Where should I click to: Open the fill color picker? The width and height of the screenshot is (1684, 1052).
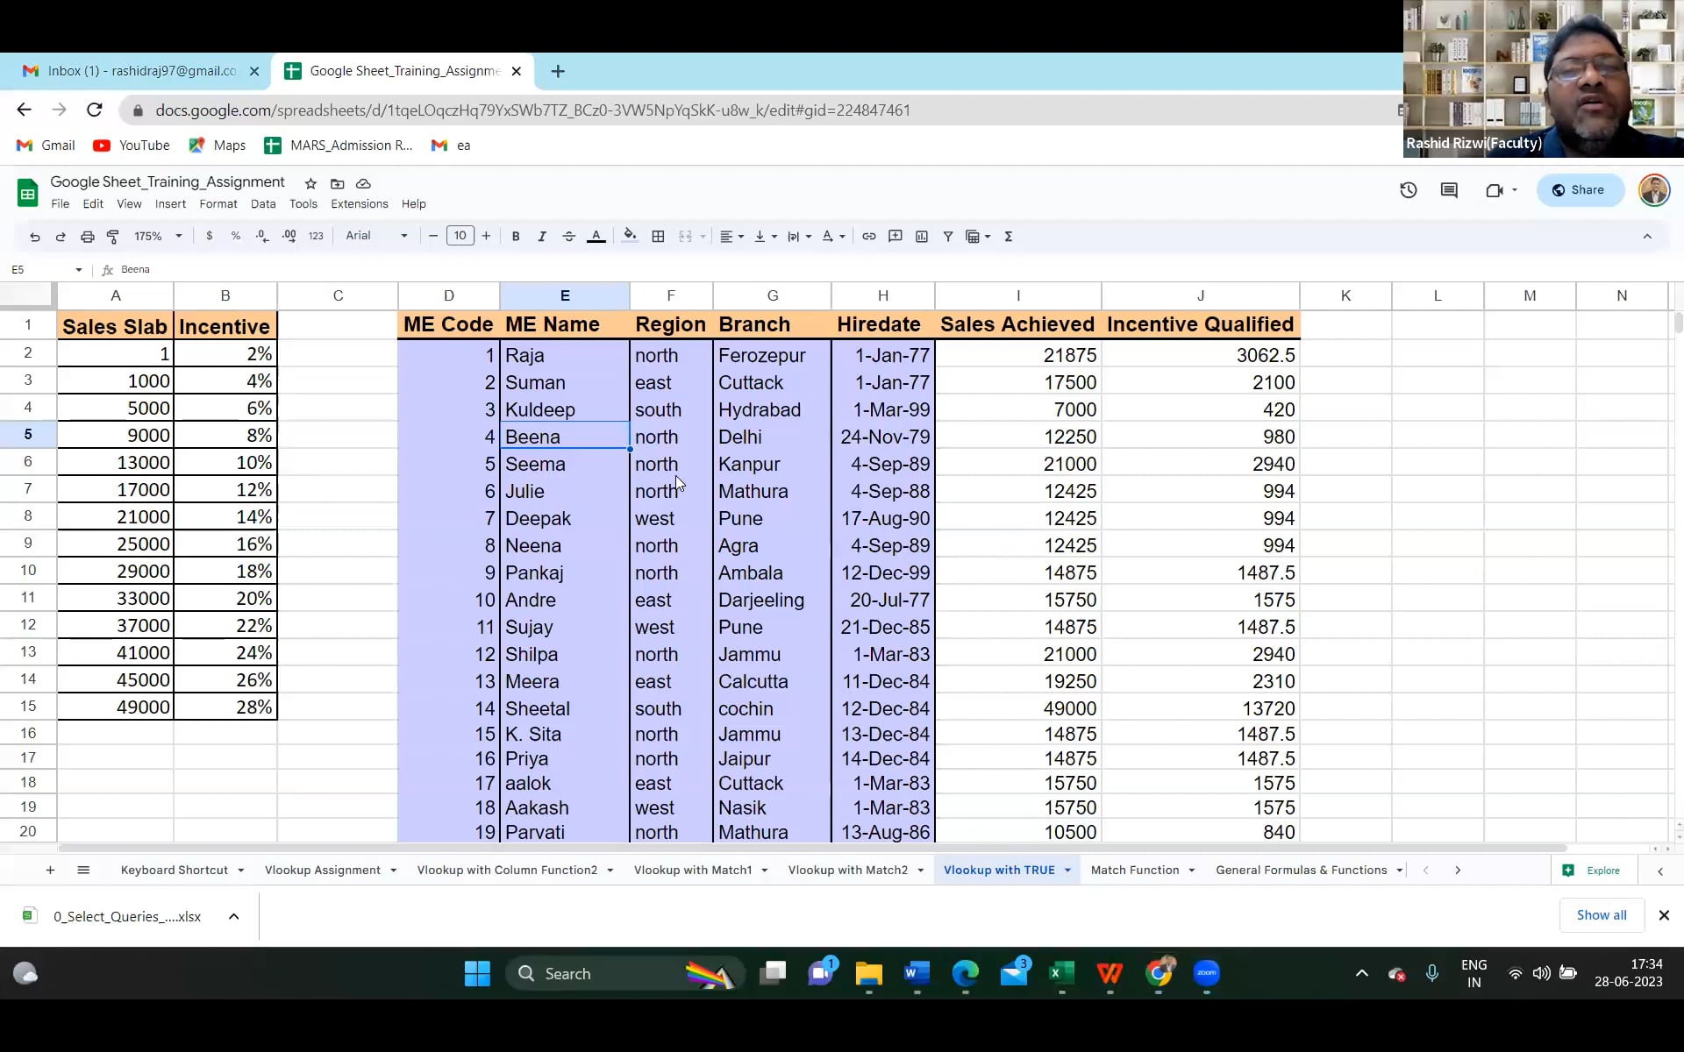coord(631,236)
